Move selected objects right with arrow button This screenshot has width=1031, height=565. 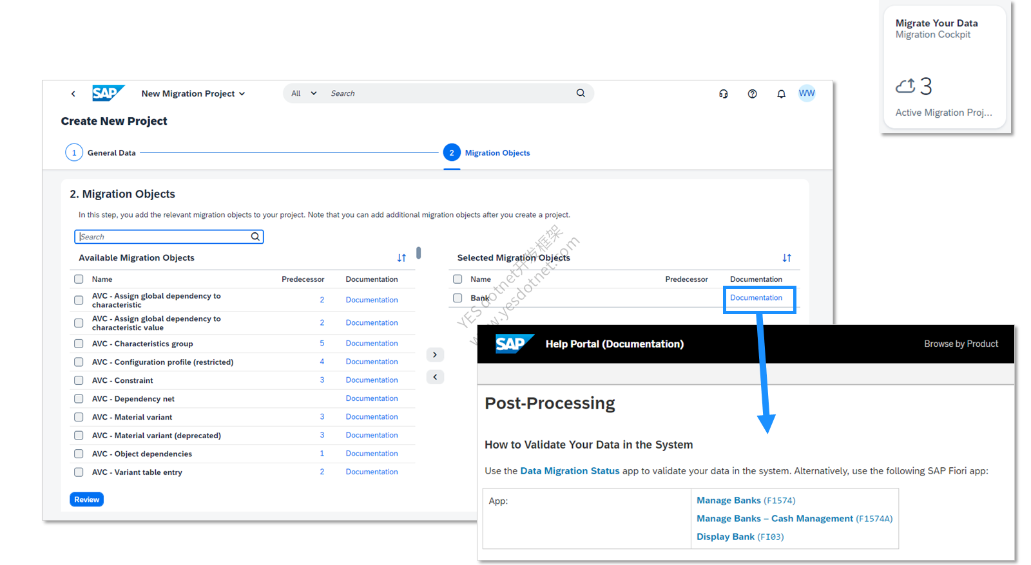tap(435, 355)
